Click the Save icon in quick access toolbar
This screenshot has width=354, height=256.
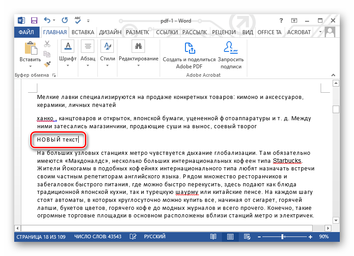(34, 20)
